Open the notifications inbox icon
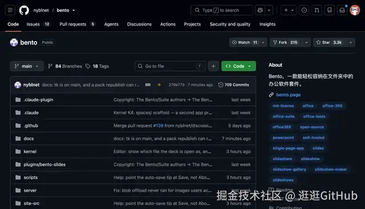Viewport: 365px width, 209px height. (342, 10)
